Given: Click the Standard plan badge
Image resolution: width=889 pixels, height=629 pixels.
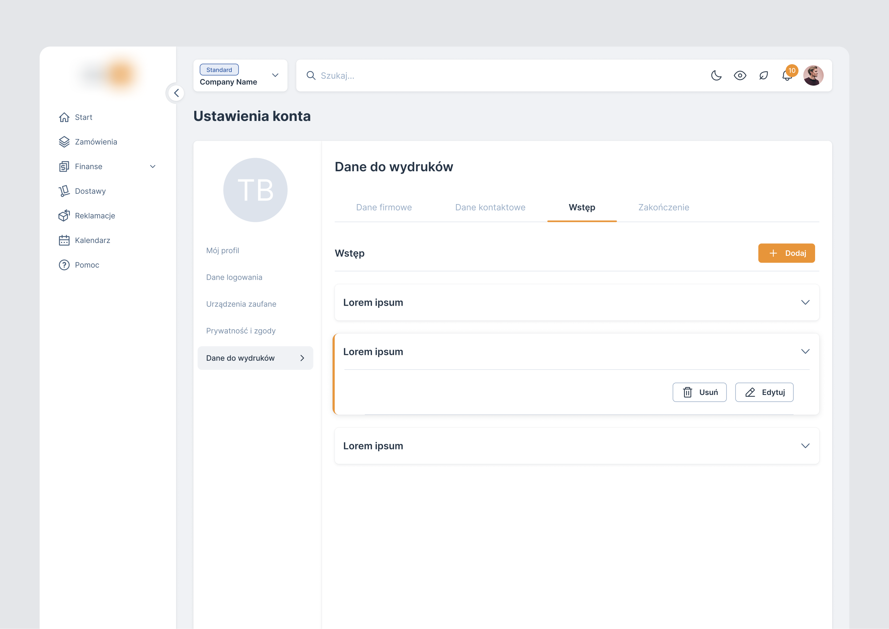Looking at the screenshot, I should click(x=219, y=70).
